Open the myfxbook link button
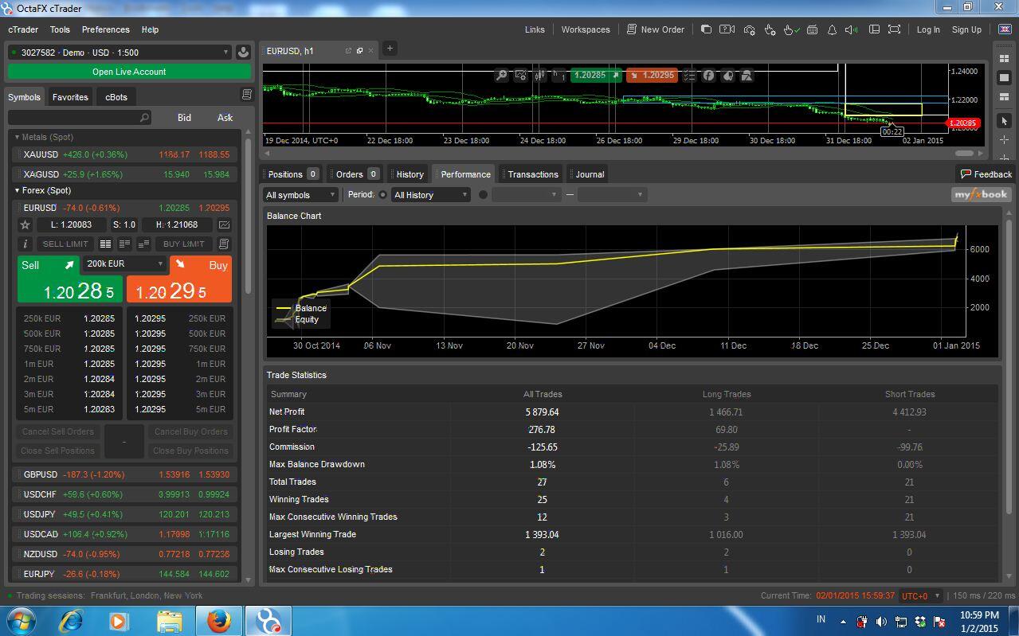The height and width of the screenshot is (636, 1019). tap(981, 195)
